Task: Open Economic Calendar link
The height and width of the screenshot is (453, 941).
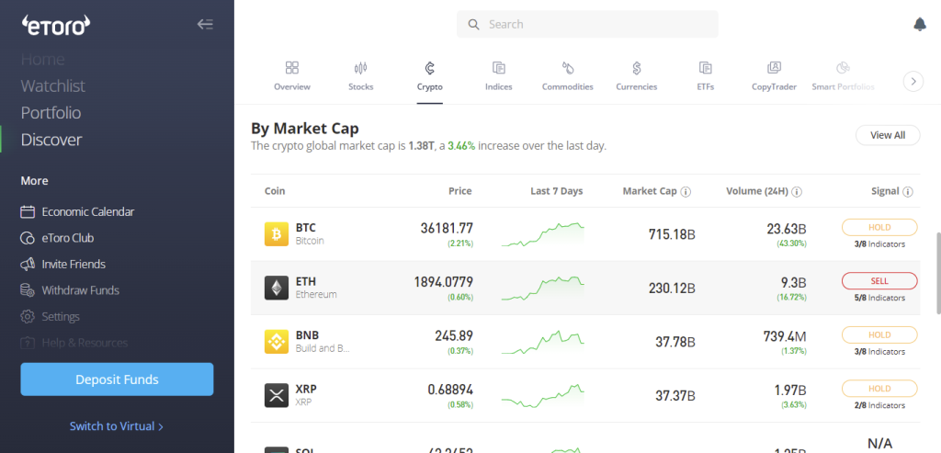Action: tap(88, 212)
